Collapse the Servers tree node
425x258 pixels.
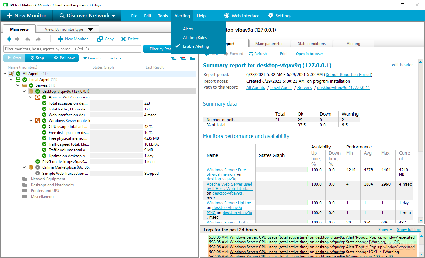point(18,85)
